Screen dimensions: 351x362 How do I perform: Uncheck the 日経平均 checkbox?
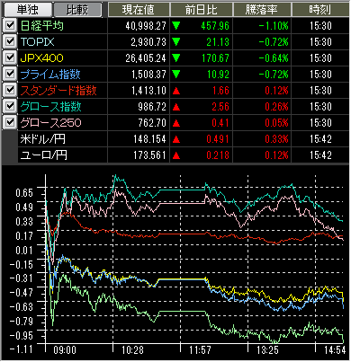point(10,25)
